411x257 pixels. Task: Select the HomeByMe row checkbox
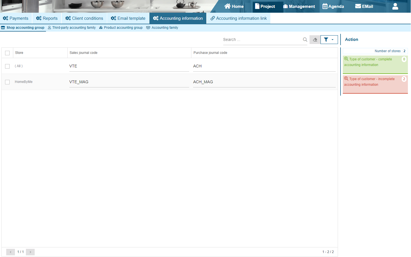pyautogui.click(x=7, y=82)
